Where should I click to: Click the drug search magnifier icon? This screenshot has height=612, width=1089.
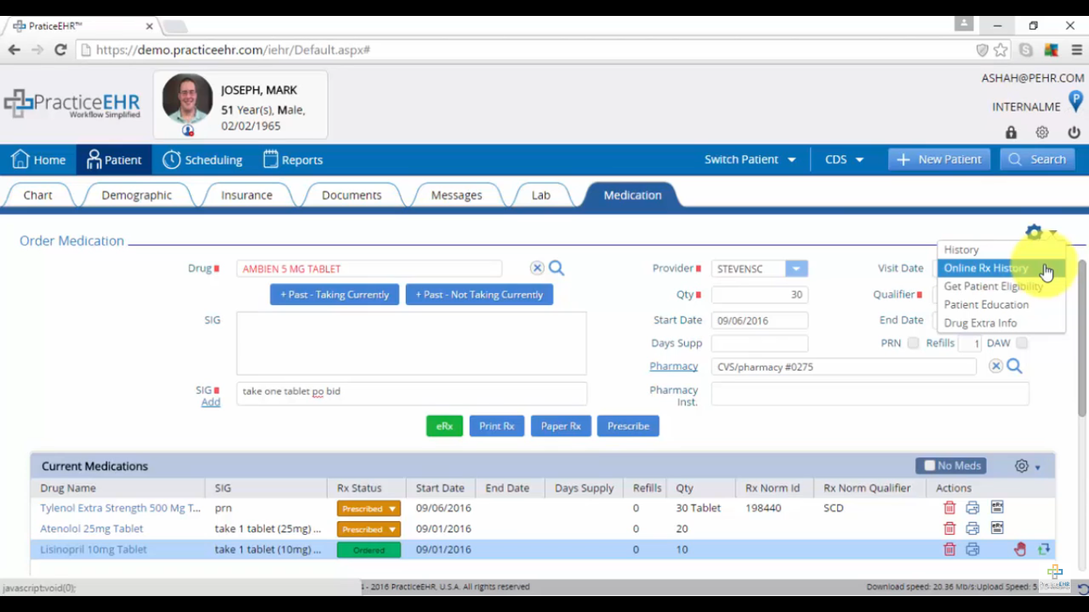tap(556, 269)
